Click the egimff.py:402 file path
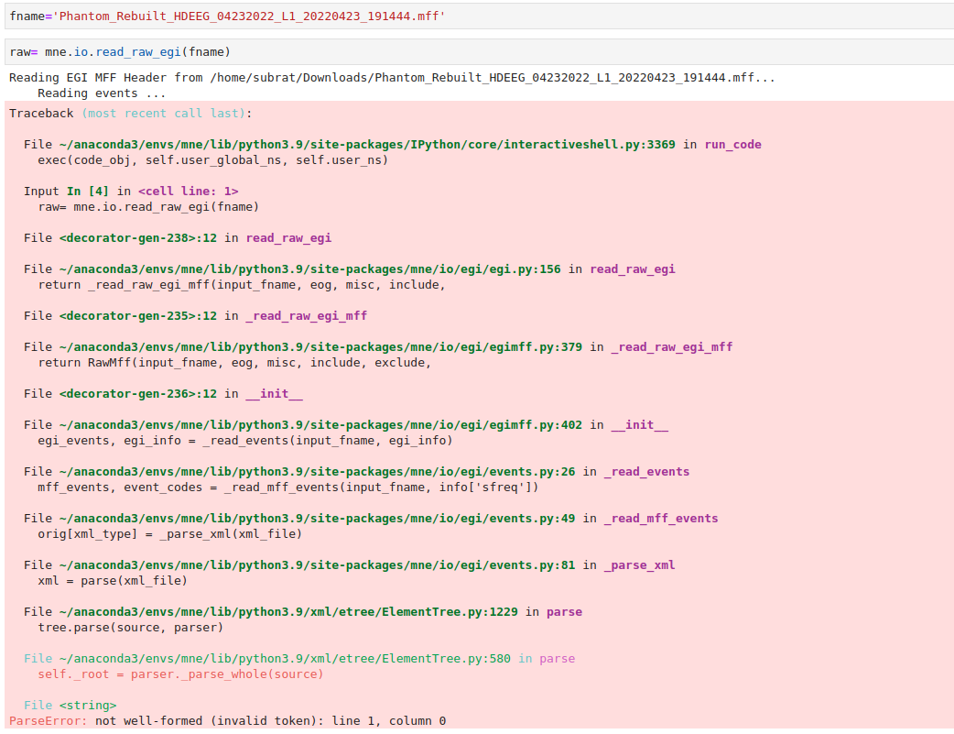 pyautogui.click(x=320, y=424)
